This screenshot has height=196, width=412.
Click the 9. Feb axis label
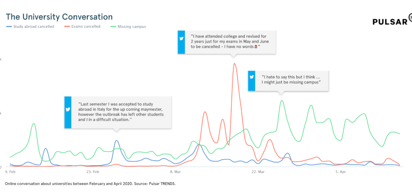click(x=10, y=172)
